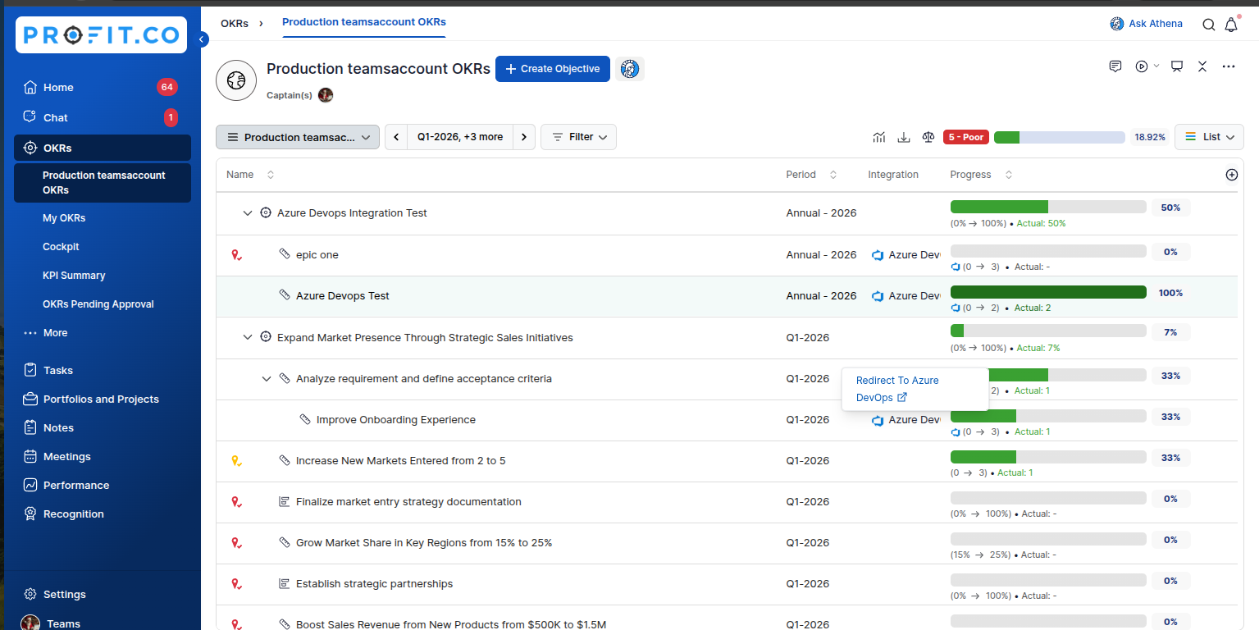Click the Q1-2026, +3 more period selector
The width and height of the screenshot is (1259, 630).
460,137
